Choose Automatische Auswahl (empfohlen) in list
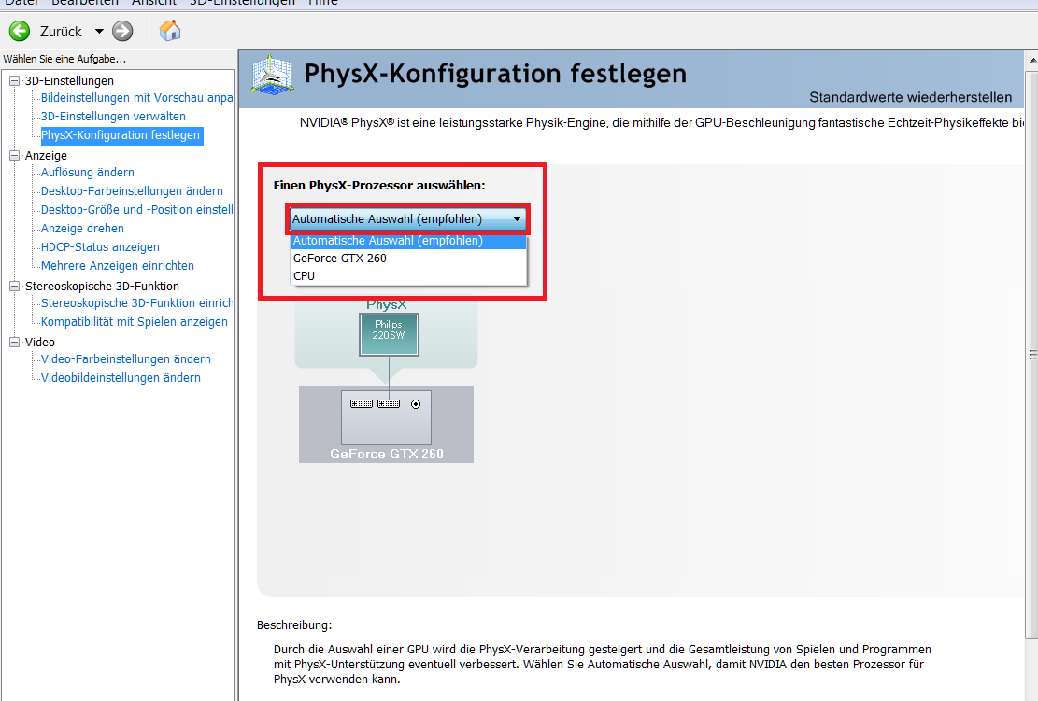This screenshot has height=701, width=1038. click(408, 241)
